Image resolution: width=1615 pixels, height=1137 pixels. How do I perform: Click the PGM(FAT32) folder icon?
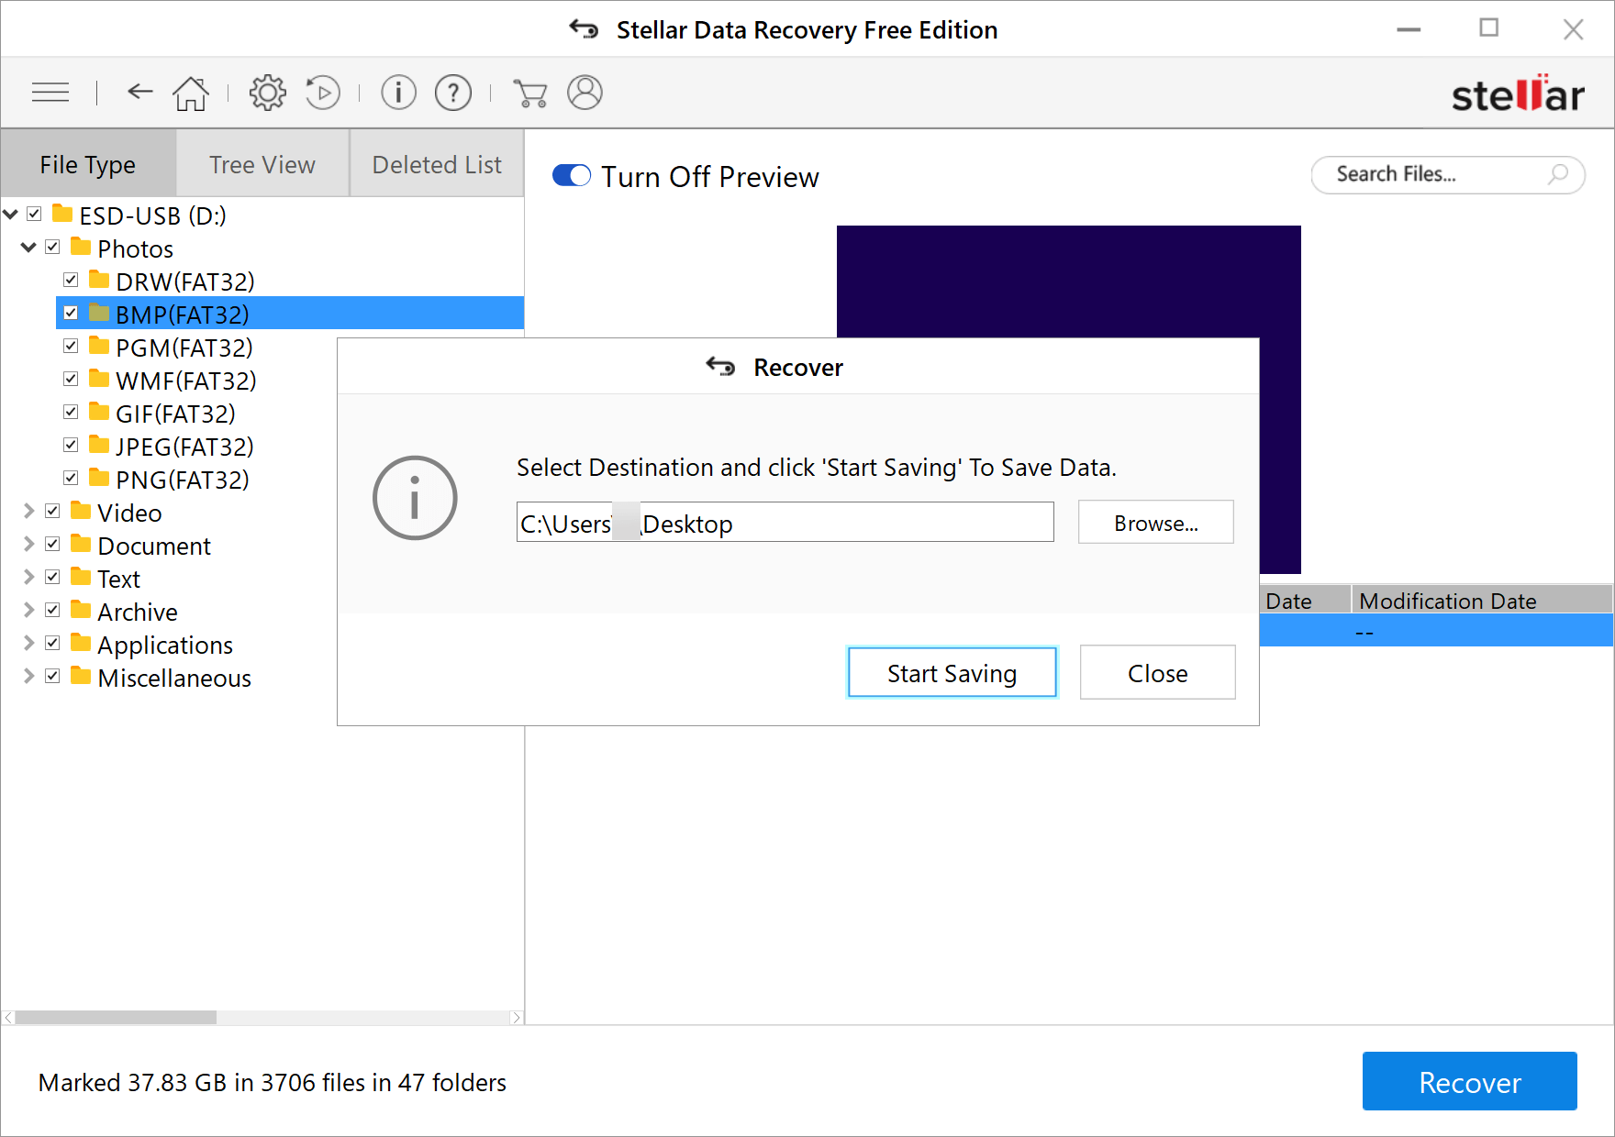[x=99, y=346]
